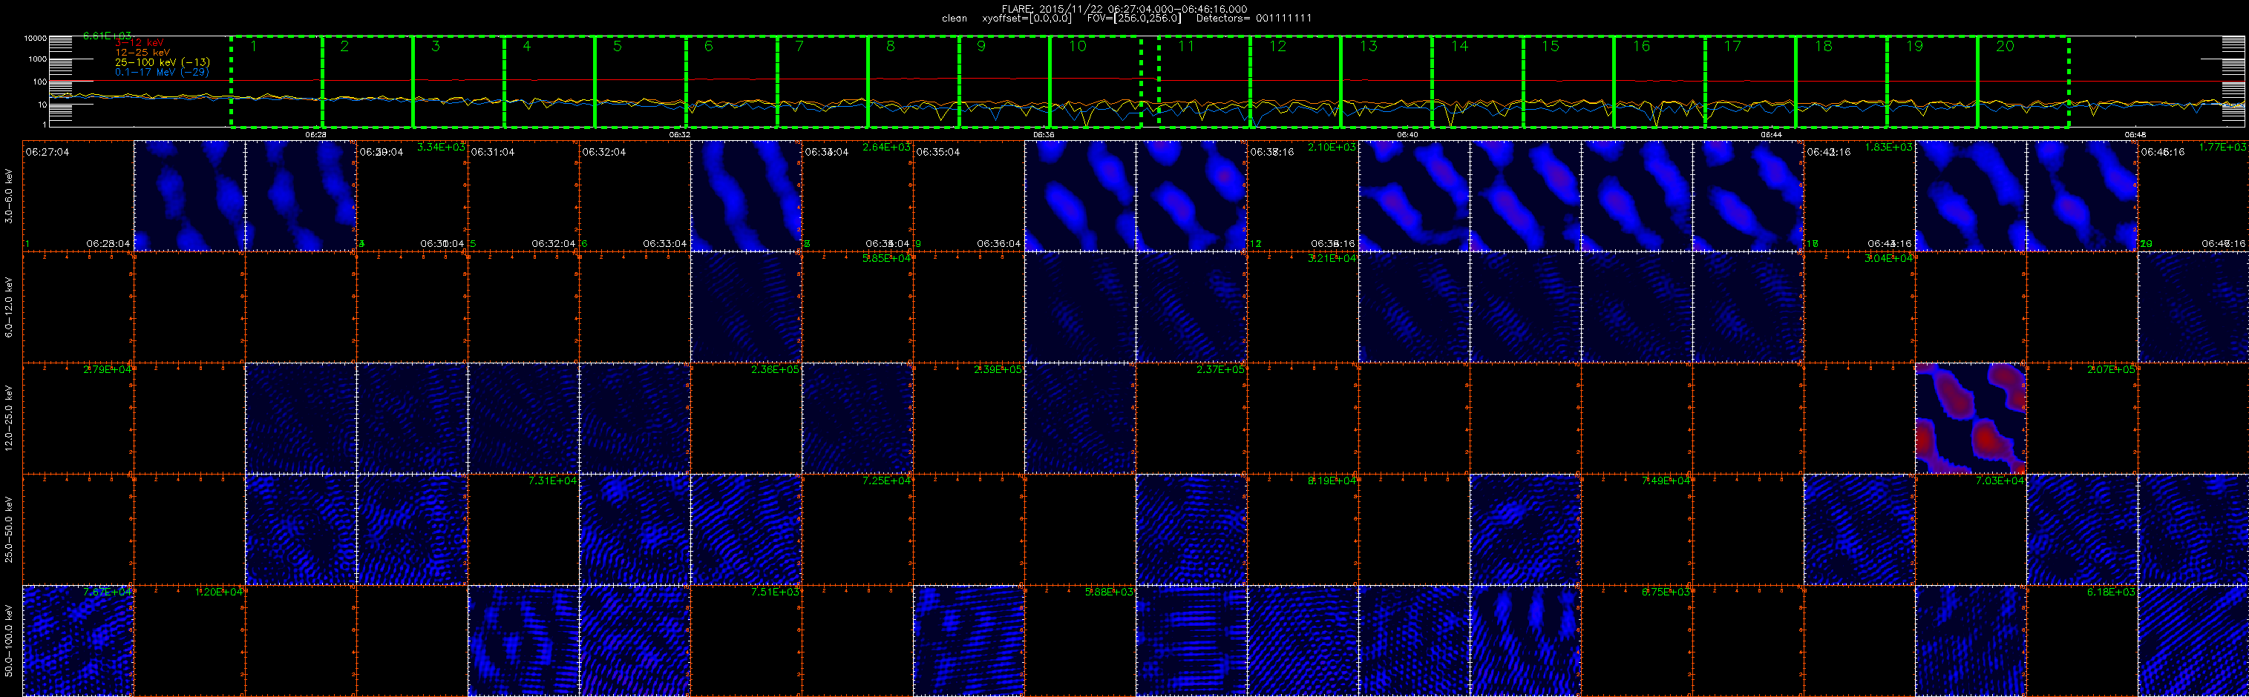Click the green 6.61E+03 value above legend
2249x697 pixels.
pyautogui.click(x=107, y=36)
